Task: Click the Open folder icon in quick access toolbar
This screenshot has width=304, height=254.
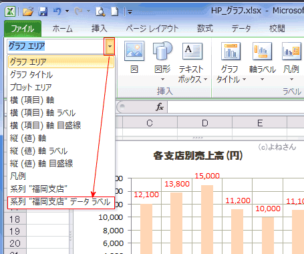Action: click(28, 11)
